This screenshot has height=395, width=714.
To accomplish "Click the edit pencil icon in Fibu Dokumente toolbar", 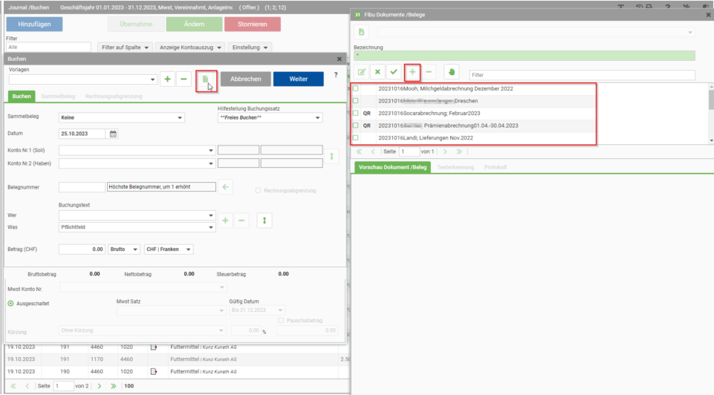I will click(362, 72).
